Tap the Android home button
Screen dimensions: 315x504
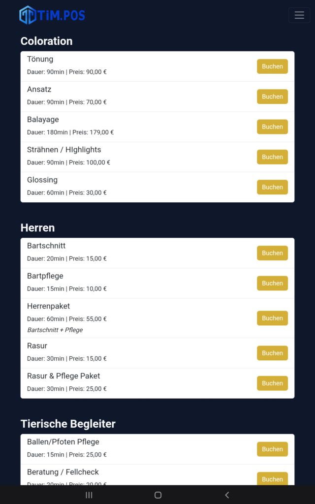click(x=157, y=495)
